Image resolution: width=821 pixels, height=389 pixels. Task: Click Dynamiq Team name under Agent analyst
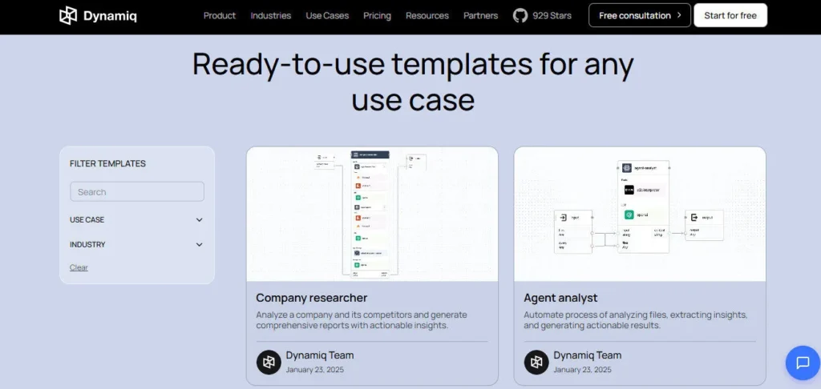(x=588, y=355)
